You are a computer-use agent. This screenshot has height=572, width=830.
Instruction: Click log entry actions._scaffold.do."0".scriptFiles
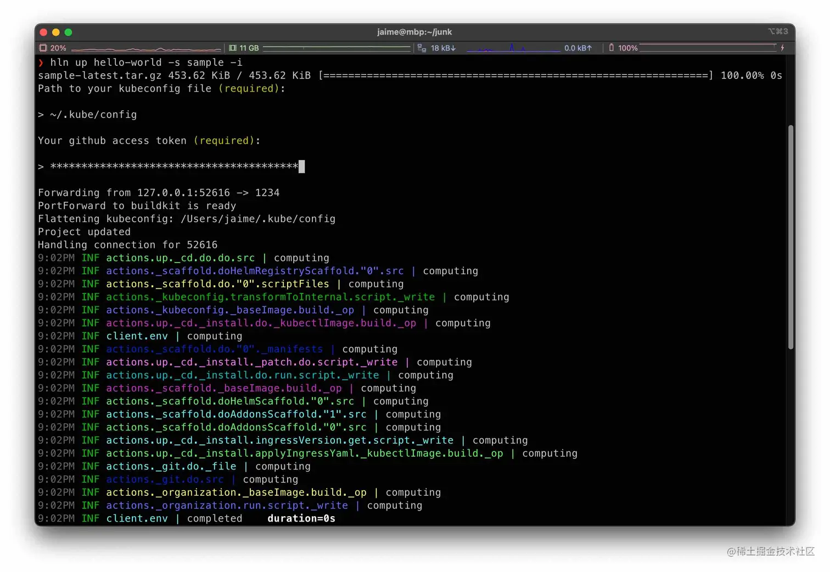pyautogui.click(x=221, y=284)
